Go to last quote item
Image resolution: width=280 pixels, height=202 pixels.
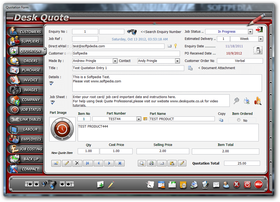(120, 163)
